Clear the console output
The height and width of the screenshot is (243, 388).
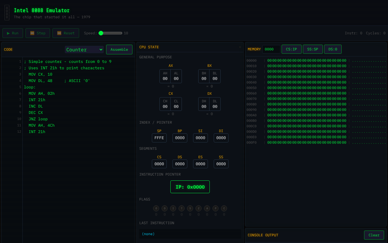click(x=374, y=235)
